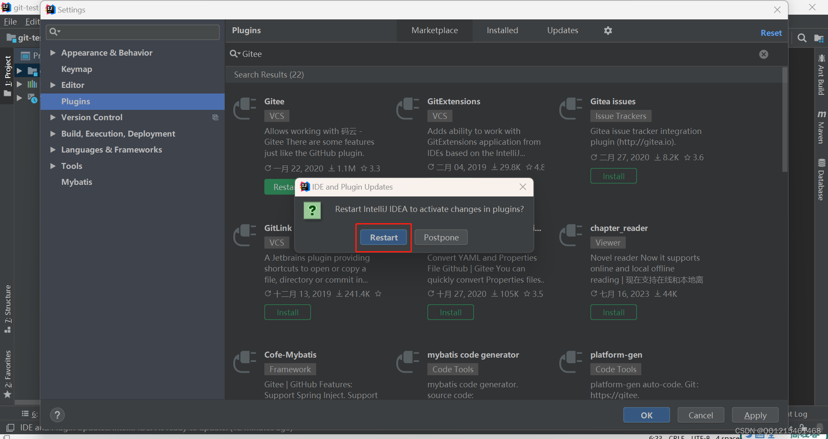Screen dimensions: 828x439
Task: Expand Build, Execution, Deployment section
Action: pos(53,134)
